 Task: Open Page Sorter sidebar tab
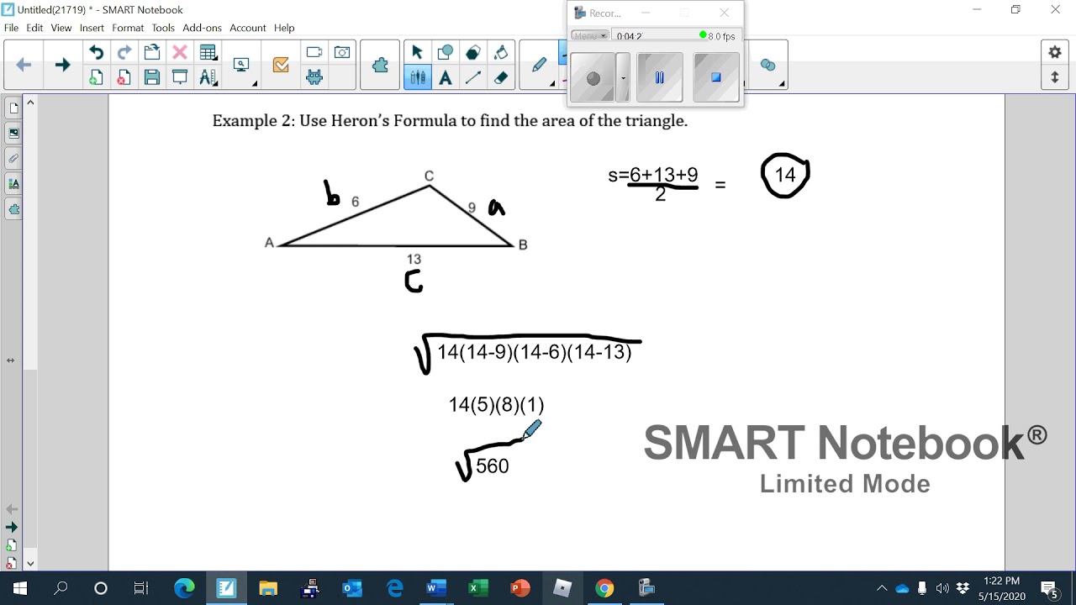pos(13,108)
